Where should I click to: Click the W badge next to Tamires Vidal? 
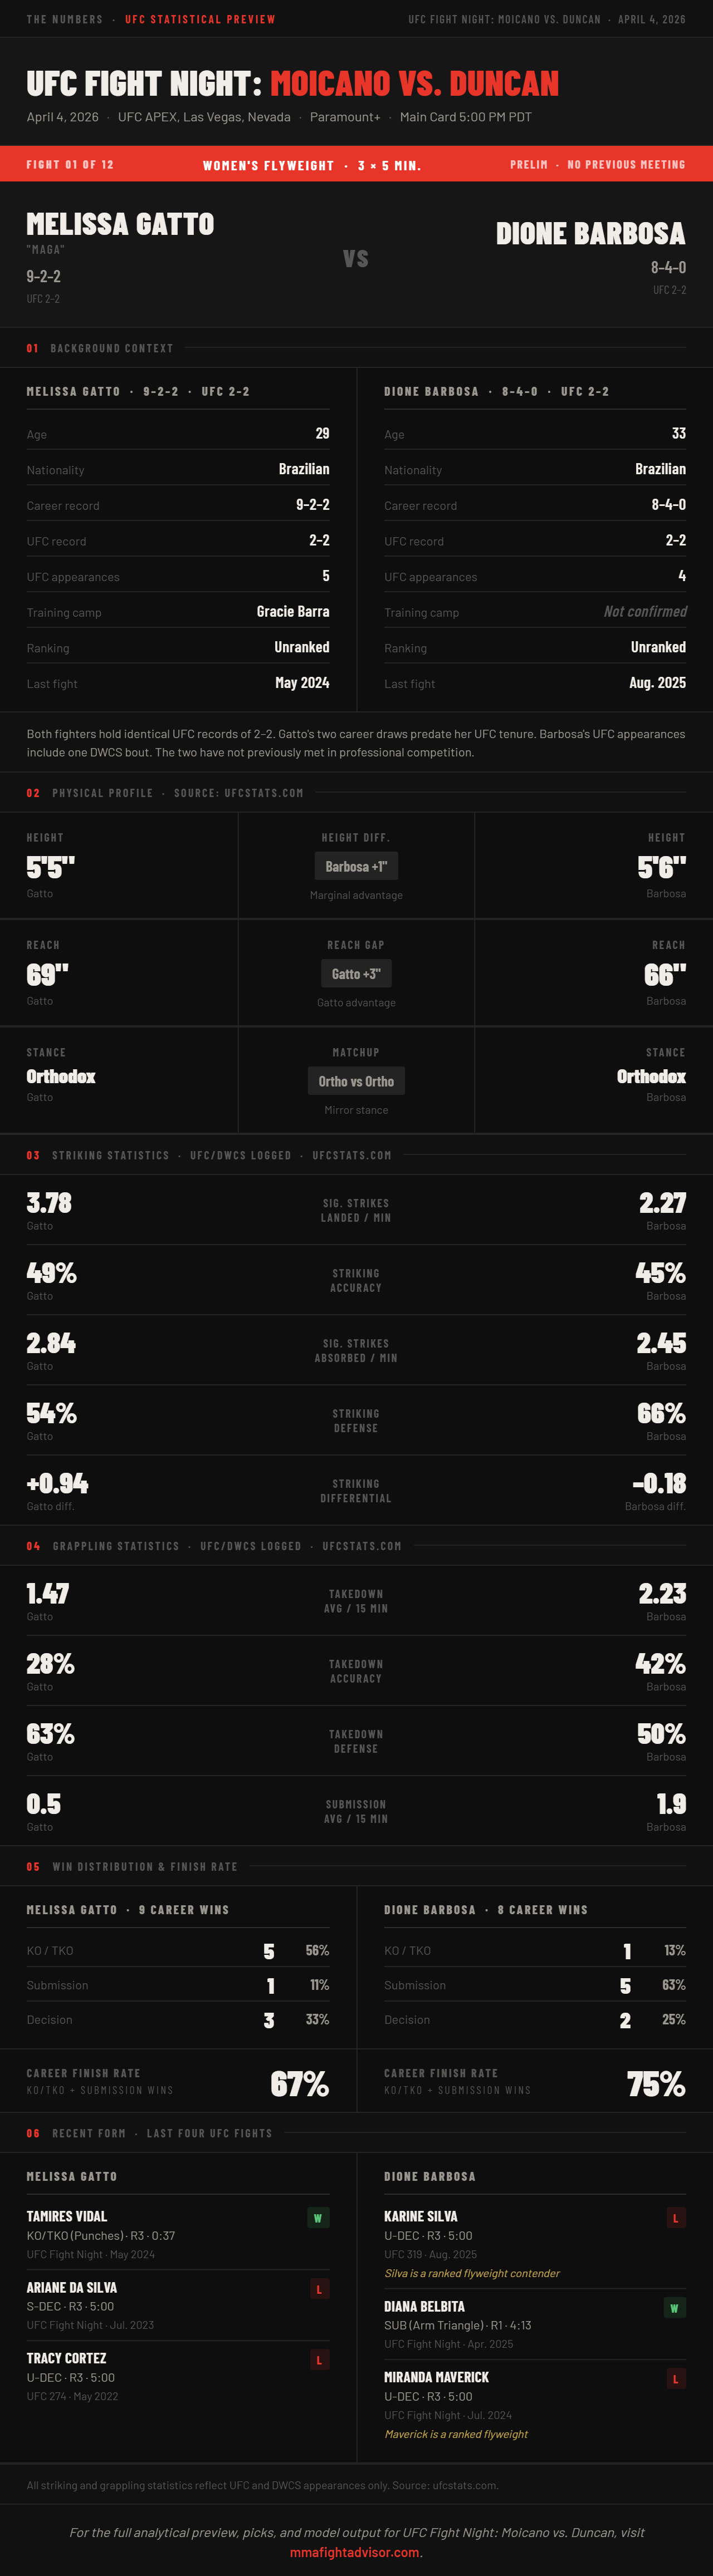319,2217
